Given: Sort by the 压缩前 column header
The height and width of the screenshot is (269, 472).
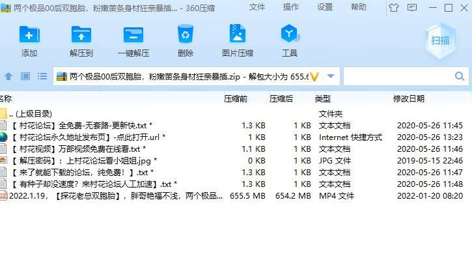Looking at the screenshot, I should [235, 99].
